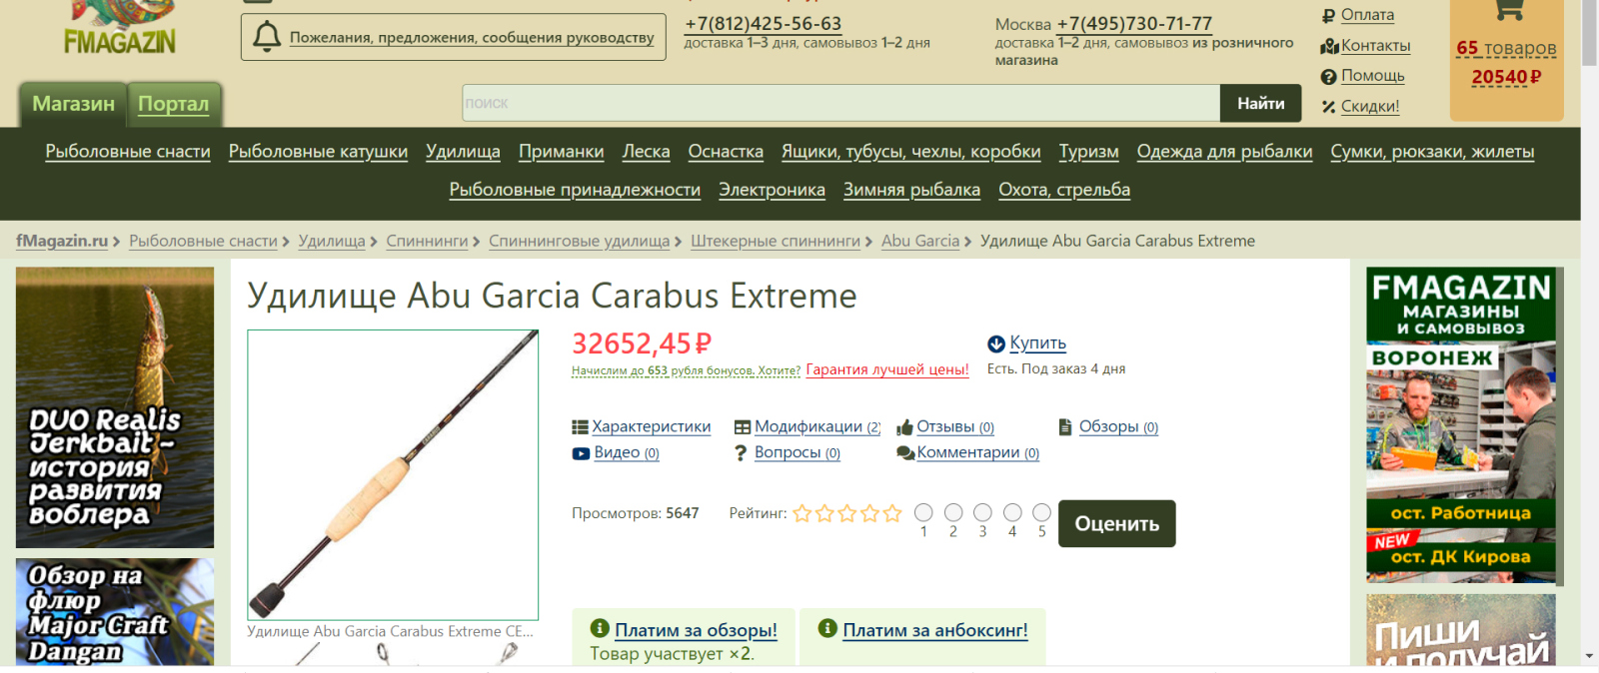Switch to the Портал tab
1599x673 pixels.
(x=174, y=104)
